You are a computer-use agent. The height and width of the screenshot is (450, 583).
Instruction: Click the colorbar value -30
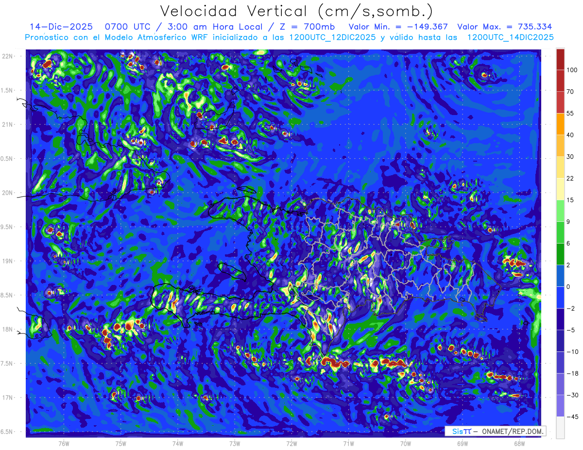pyautogui.click(x=572, y=395)
